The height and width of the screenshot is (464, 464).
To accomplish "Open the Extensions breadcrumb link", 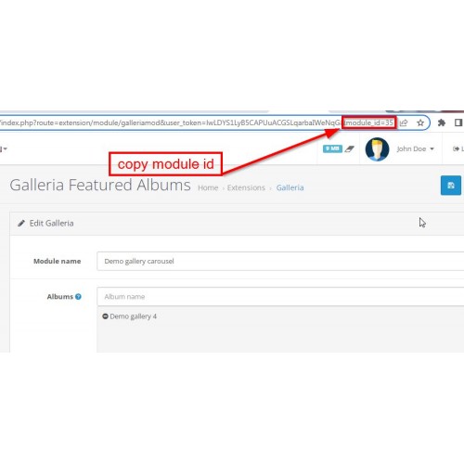I will pyautogui.click(x=246, y=187).
